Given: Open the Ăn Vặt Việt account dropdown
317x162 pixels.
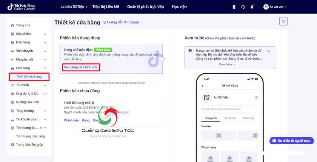Looking at the screenshot, I should [x=275, y=7].
